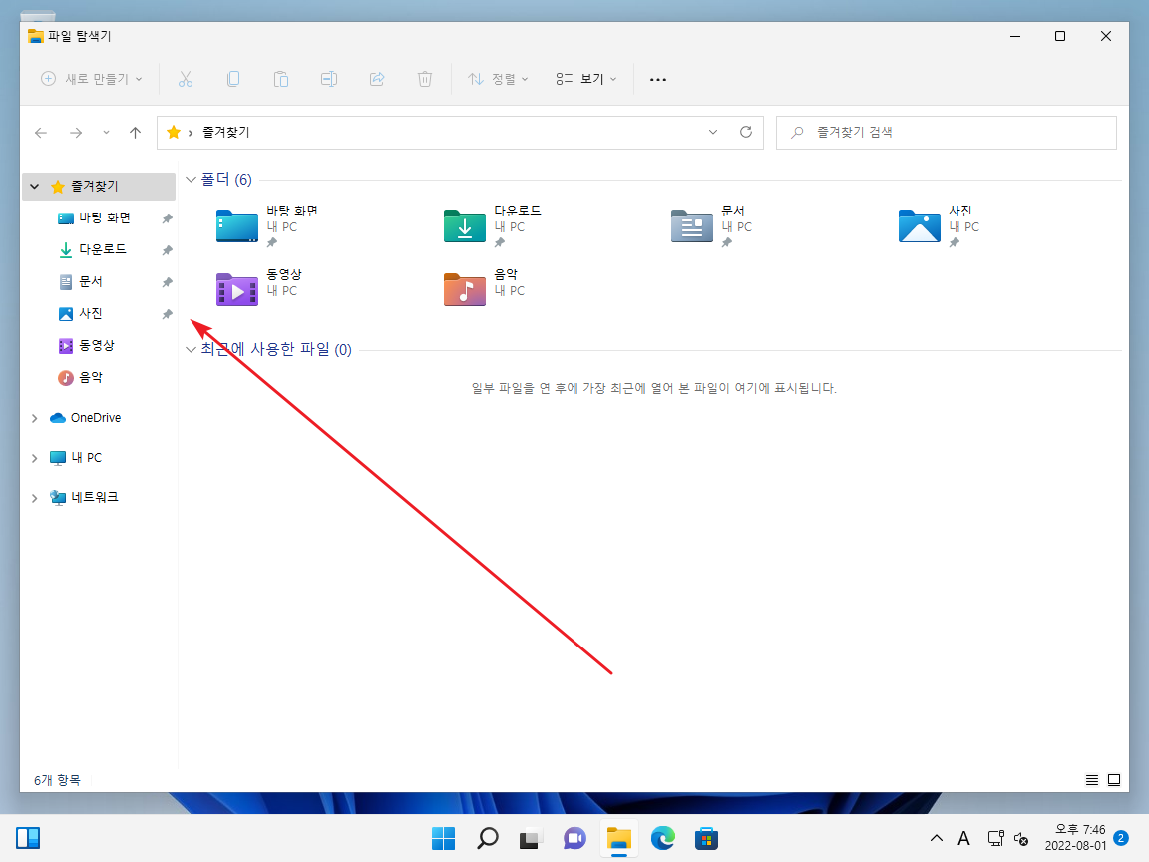The width and height of the screenshot is (1149, 862).
Task: Open Widgets panel on taskbar
Action: tap(28, 838)
